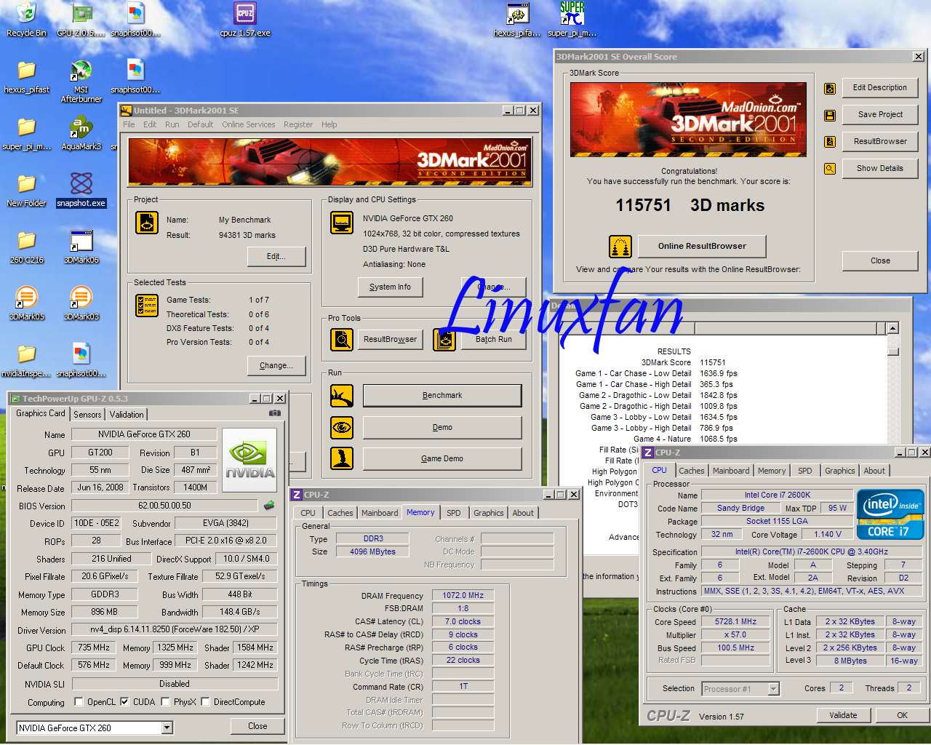This screenshot has width=931, height=745.
Task: Click the Edit Description icon in Overall Score
Action: (830, 89)
